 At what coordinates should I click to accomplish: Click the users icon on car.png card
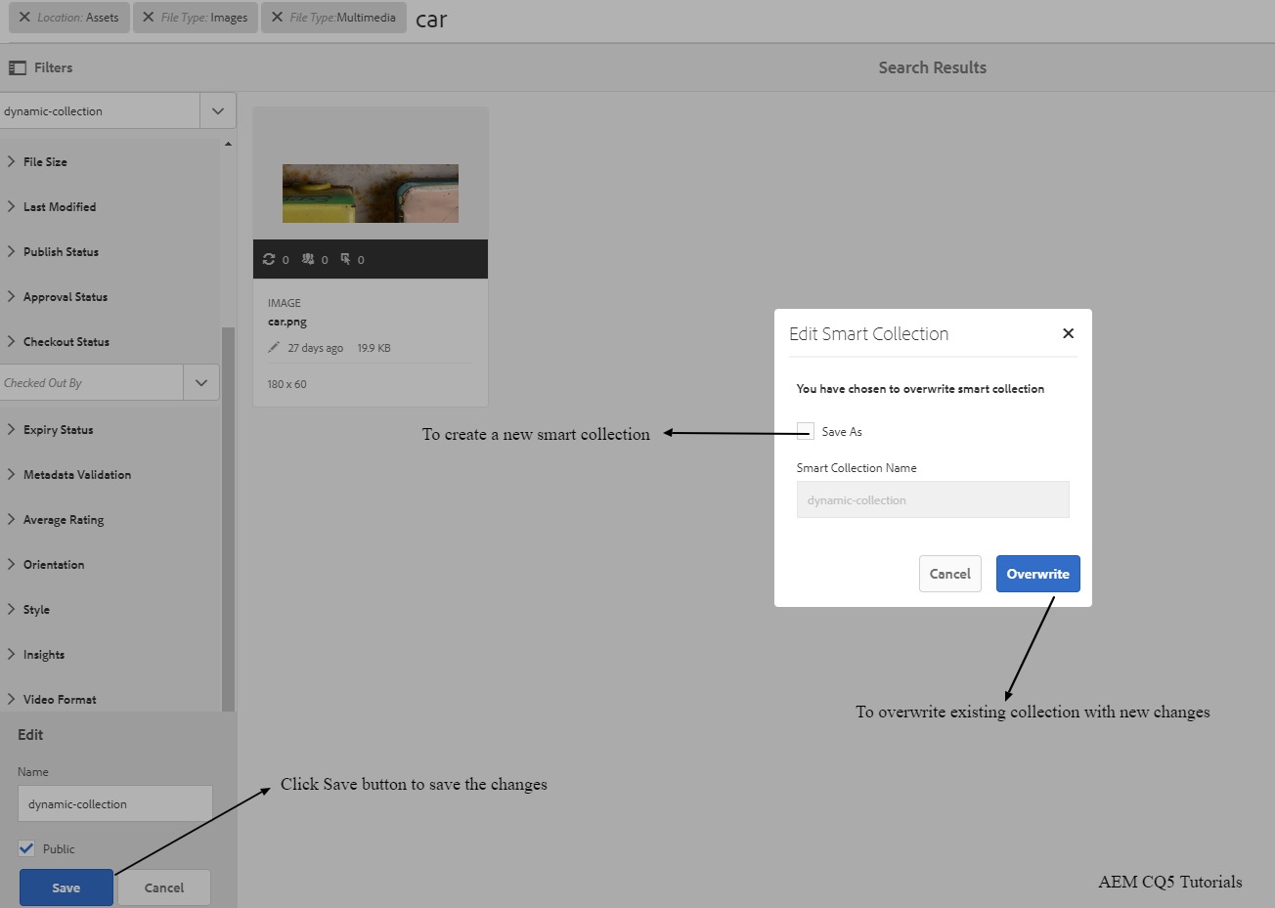[x=308, y=259]
